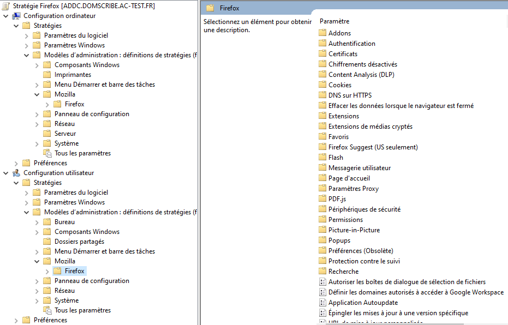Expand Système under Configuration utilisateur
Image resolution: width=508 pixels, height=325 pixels.
(37, 300)
